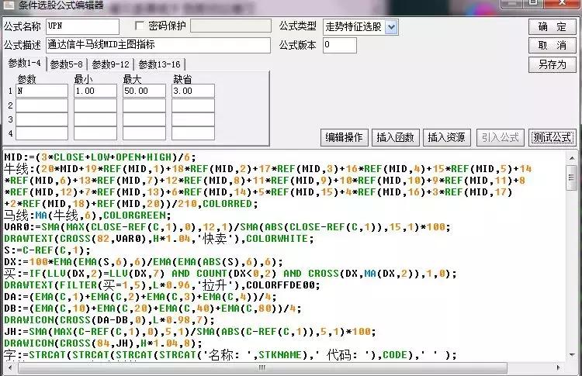Click the DA:=(EMA(C,1) code line
Image resolution: width=582 pixels, height=376 pixels.
(140, 297)
